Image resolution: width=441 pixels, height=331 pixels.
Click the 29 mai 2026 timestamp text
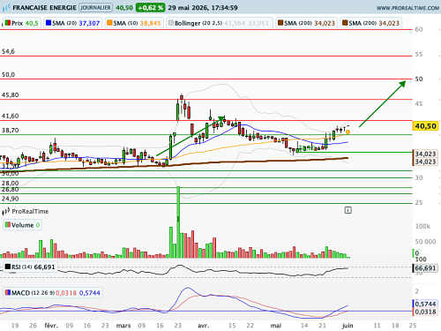coord(203,8)
